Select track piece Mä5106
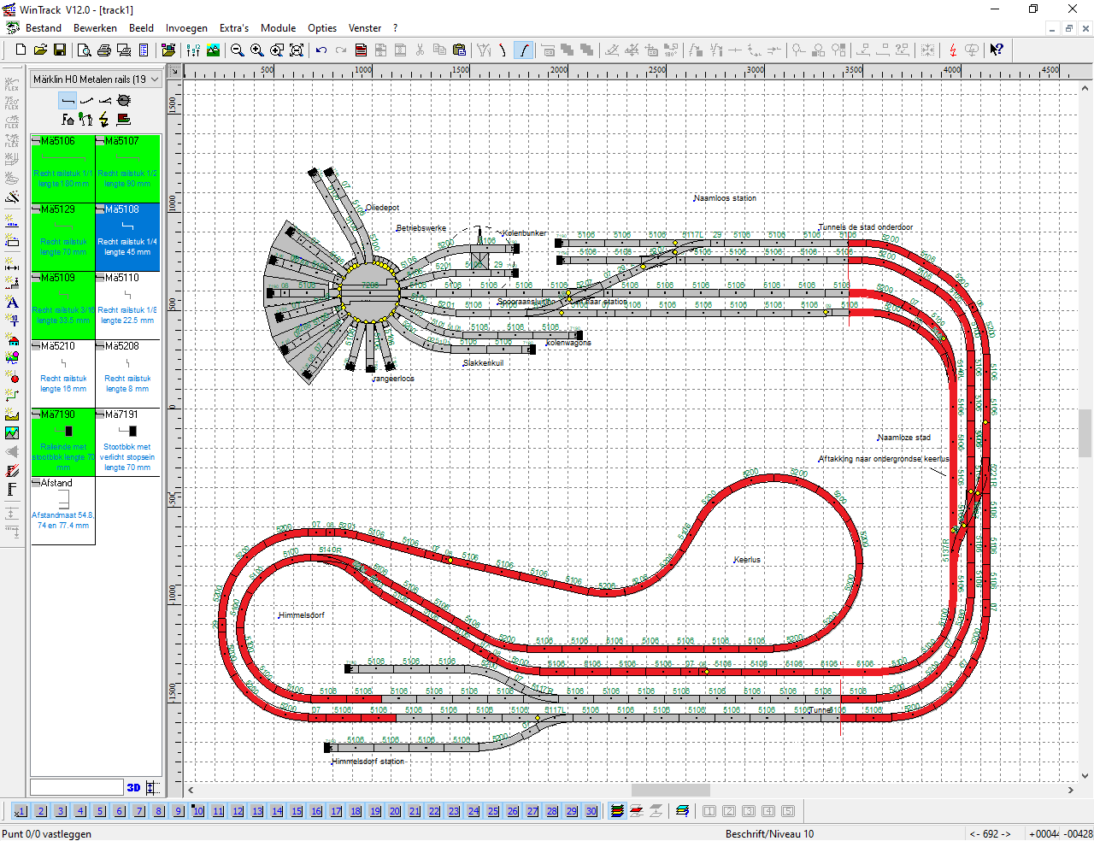This screenshot has height=841, width=1094. tap(63, 168)
